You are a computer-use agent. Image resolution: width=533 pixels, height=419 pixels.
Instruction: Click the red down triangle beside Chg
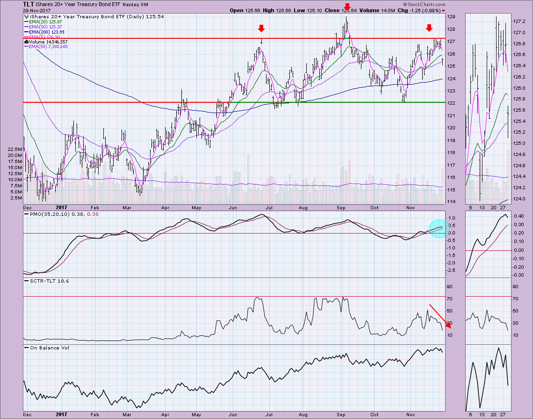click(x=443, y=11)
